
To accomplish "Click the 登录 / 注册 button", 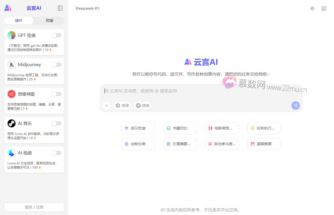I will 34,207.
